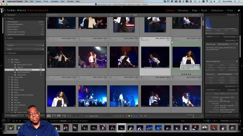Add a new collection with plus icon
Image resolution: width=243 pixels, height=136 pixels.
tap(43, 53)
